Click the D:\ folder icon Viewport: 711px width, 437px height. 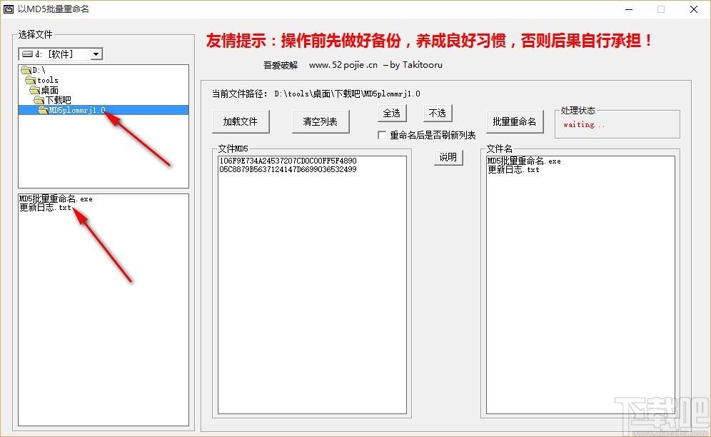point(26,70)
